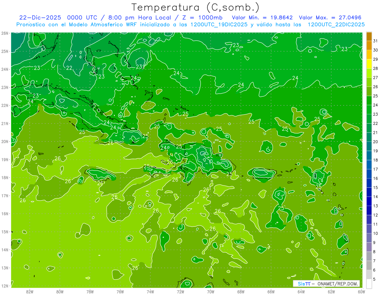Click the '14N' latitude label
The height and width of the screenshot is (296, 384).
[4, 250]
